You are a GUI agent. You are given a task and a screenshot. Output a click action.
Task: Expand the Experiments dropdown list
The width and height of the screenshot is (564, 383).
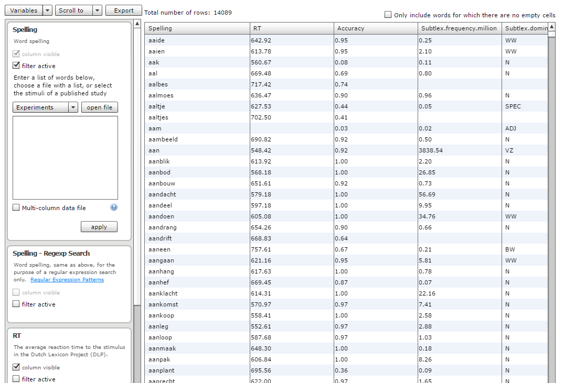(x=73, y=107)
